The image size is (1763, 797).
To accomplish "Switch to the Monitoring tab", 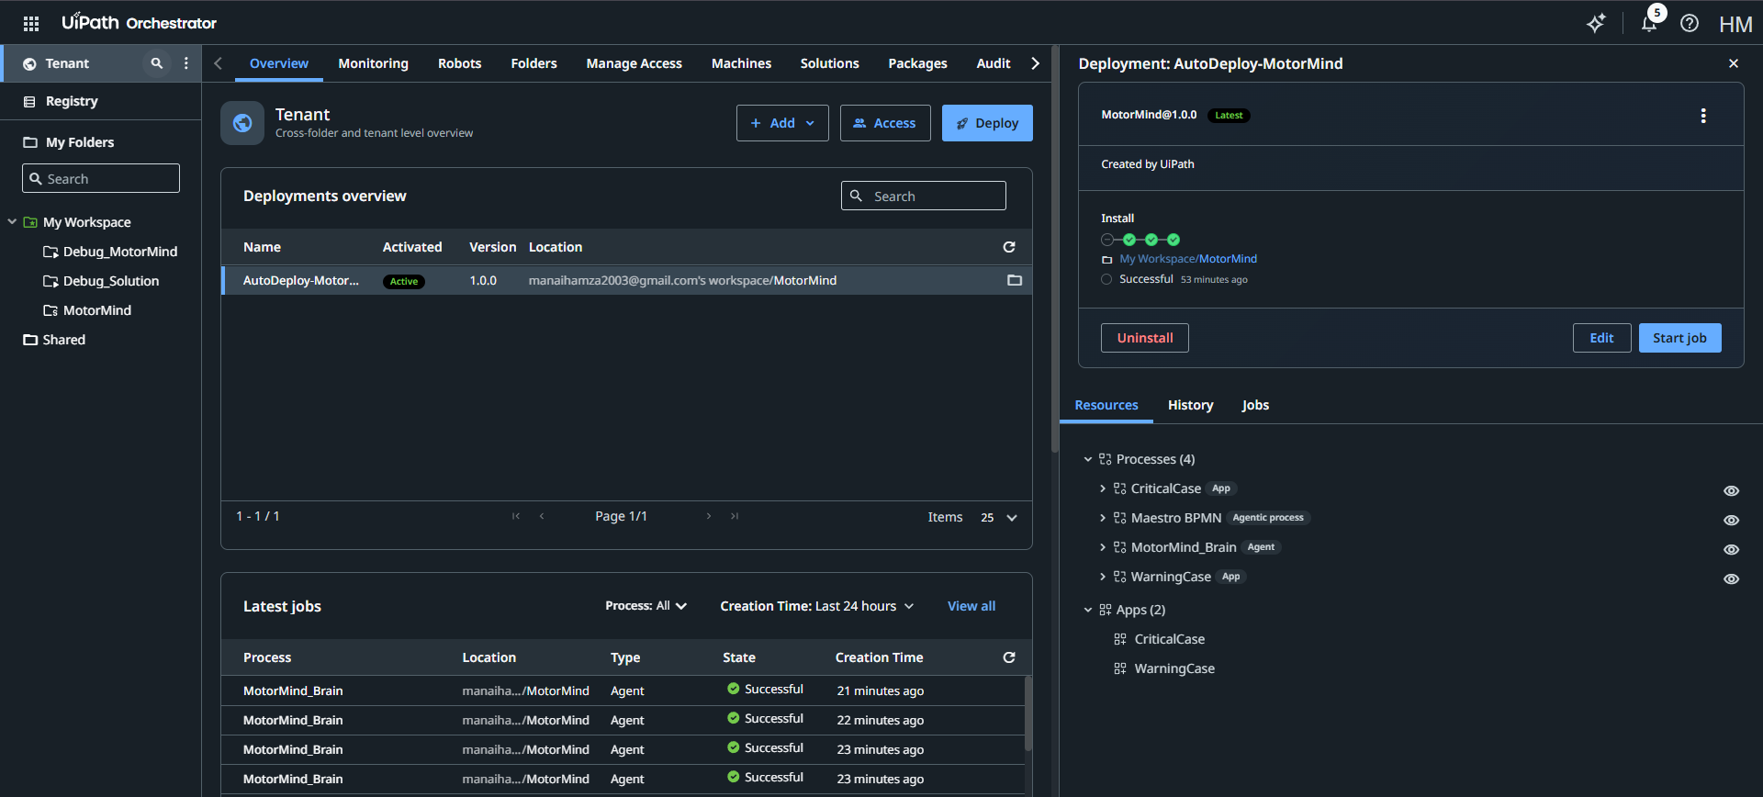I will coord(373,63).
